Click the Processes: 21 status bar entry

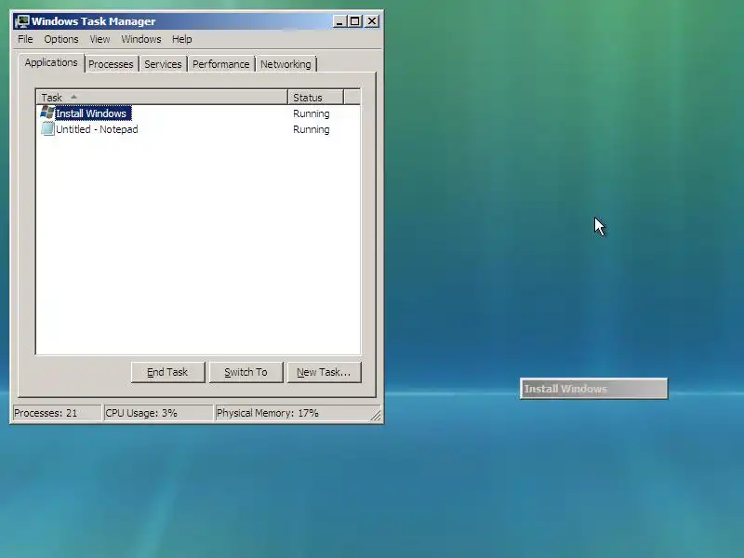(57, 413)
